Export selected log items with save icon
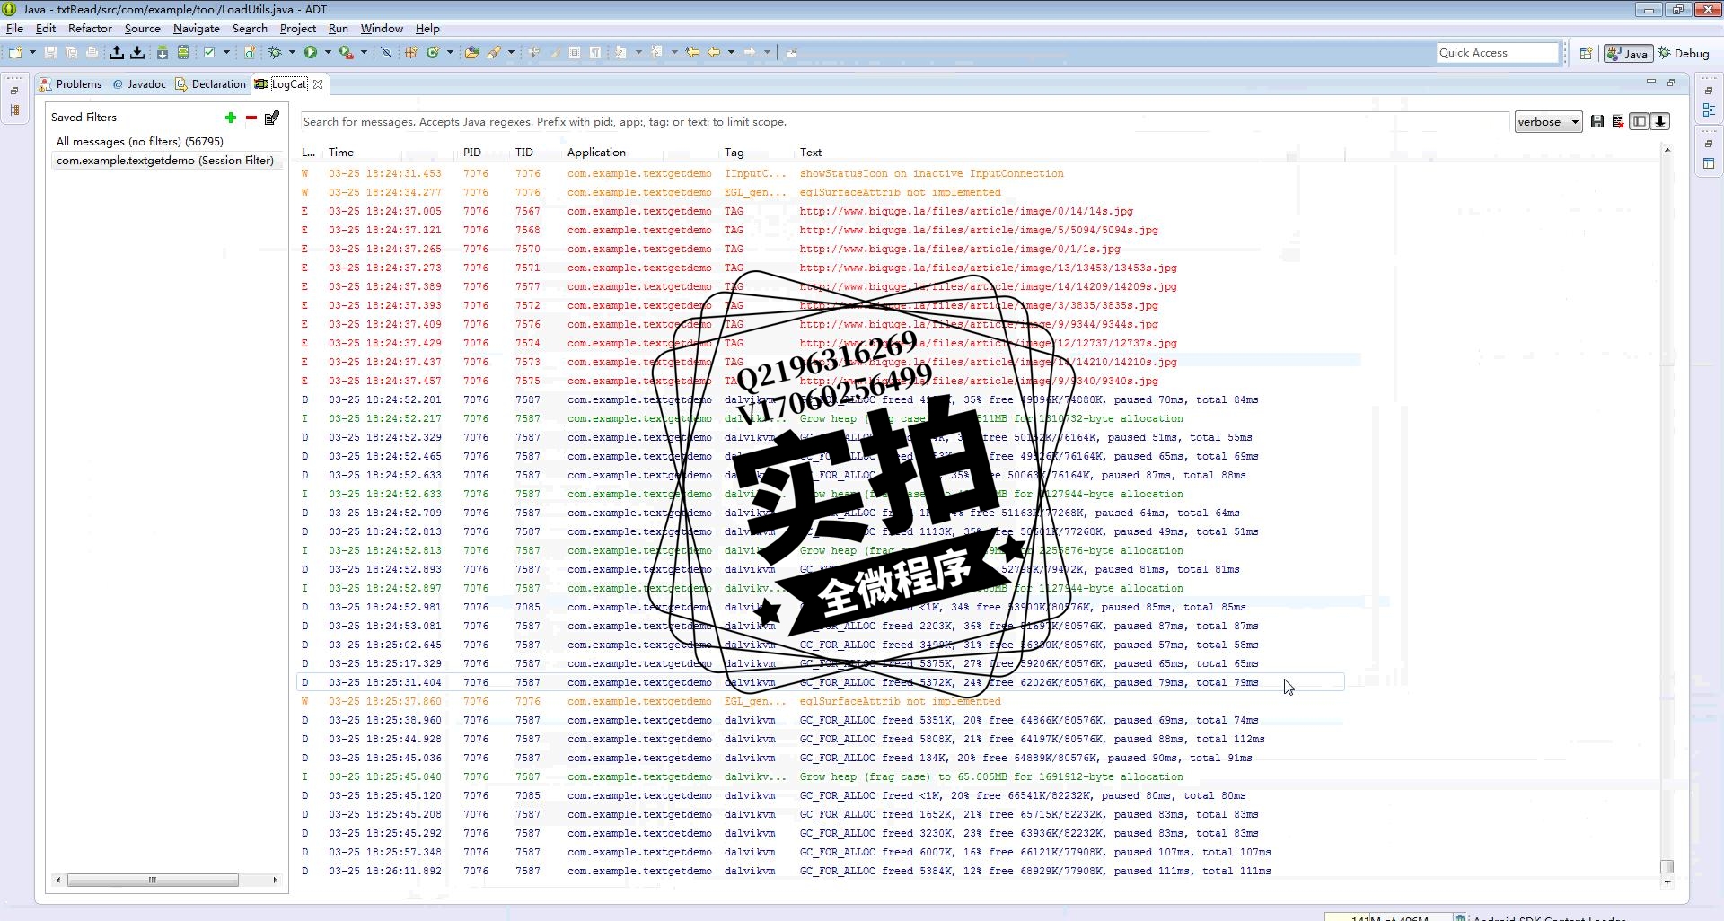This screenshot has height=921, width=1724. (x=1597, y=122)
